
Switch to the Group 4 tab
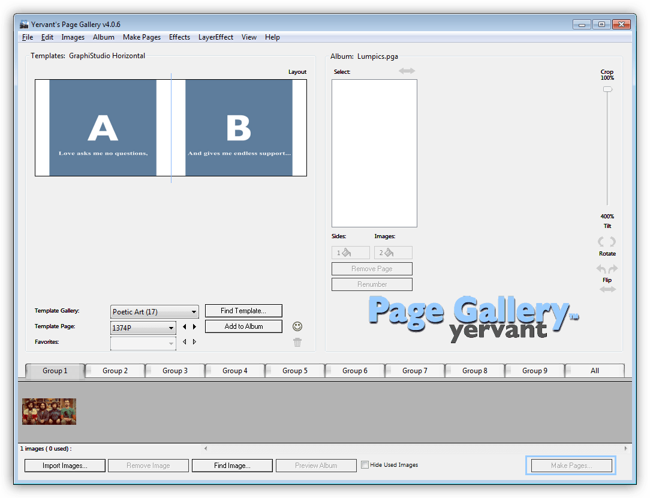pos(235,371)
